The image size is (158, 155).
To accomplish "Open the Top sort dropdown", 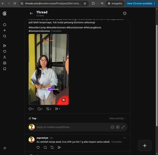I will pyautogui.click(x=33, y=118).
